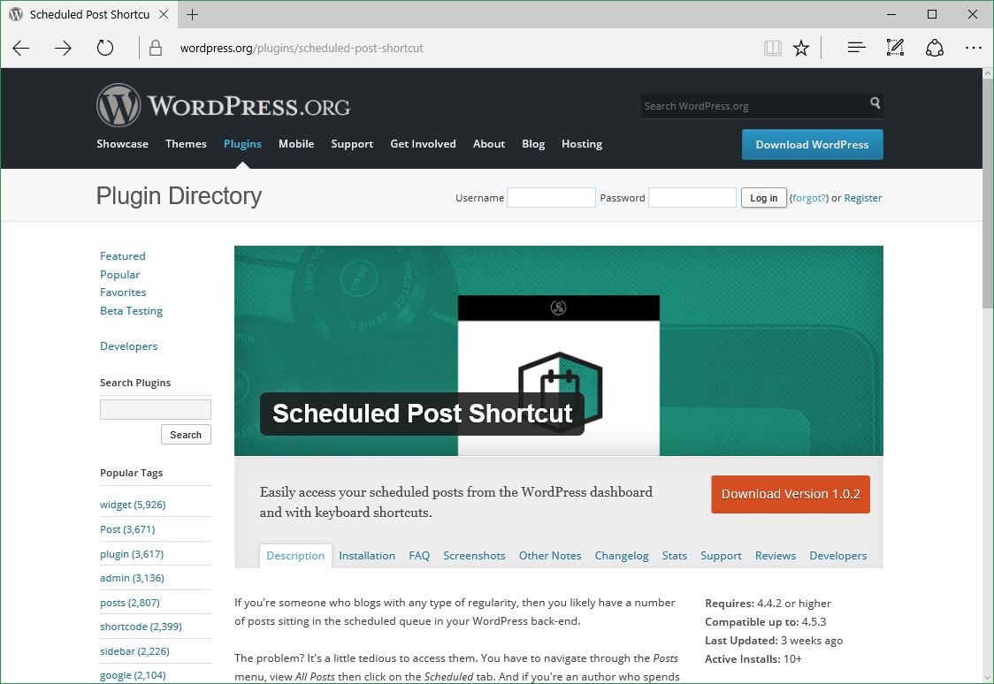The height and width of the screenshot is (684, 994).
Task: Select the Installation tab
Action: click(x=367, y=556)
